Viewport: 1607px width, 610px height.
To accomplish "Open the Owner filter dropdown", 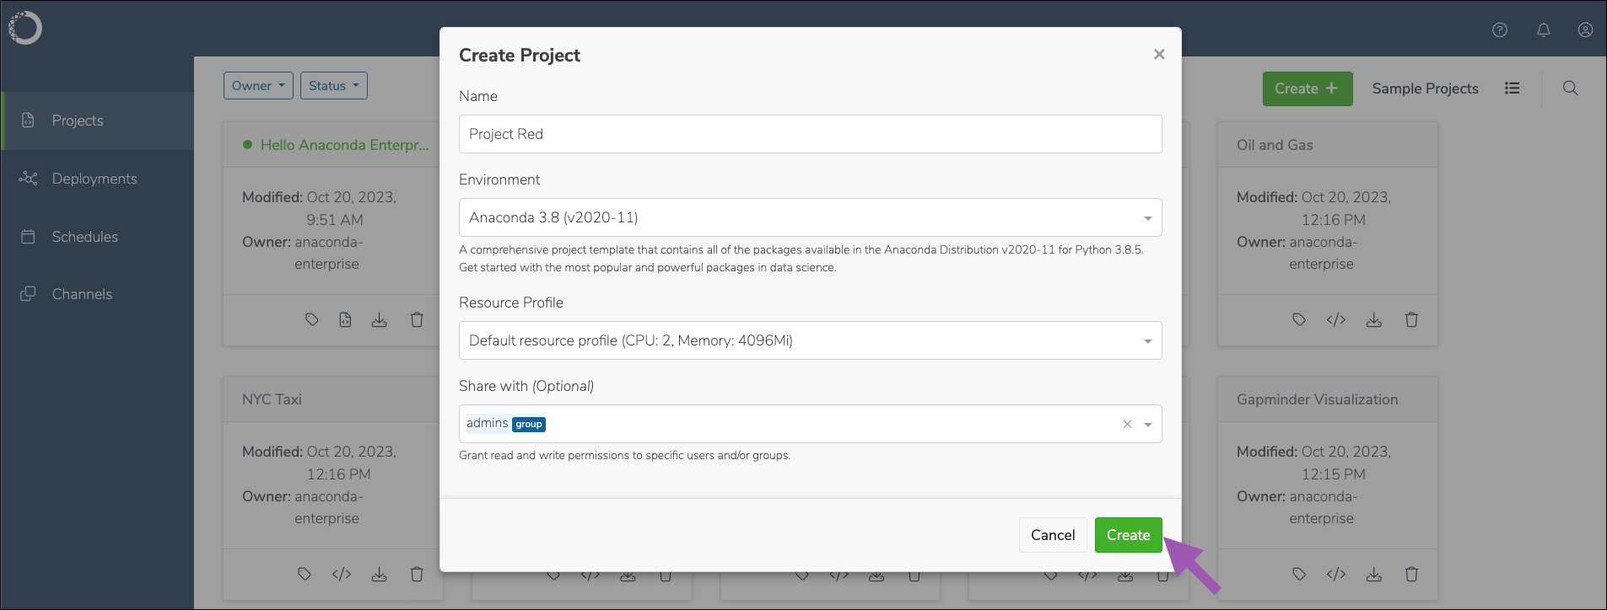I will pyautogui.click(x=258, y=85).
